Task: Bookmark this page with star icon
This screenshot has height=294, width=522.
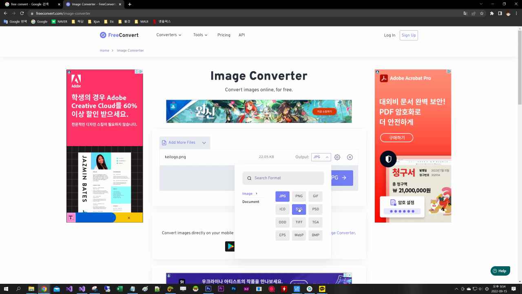Action: point(482,13)
